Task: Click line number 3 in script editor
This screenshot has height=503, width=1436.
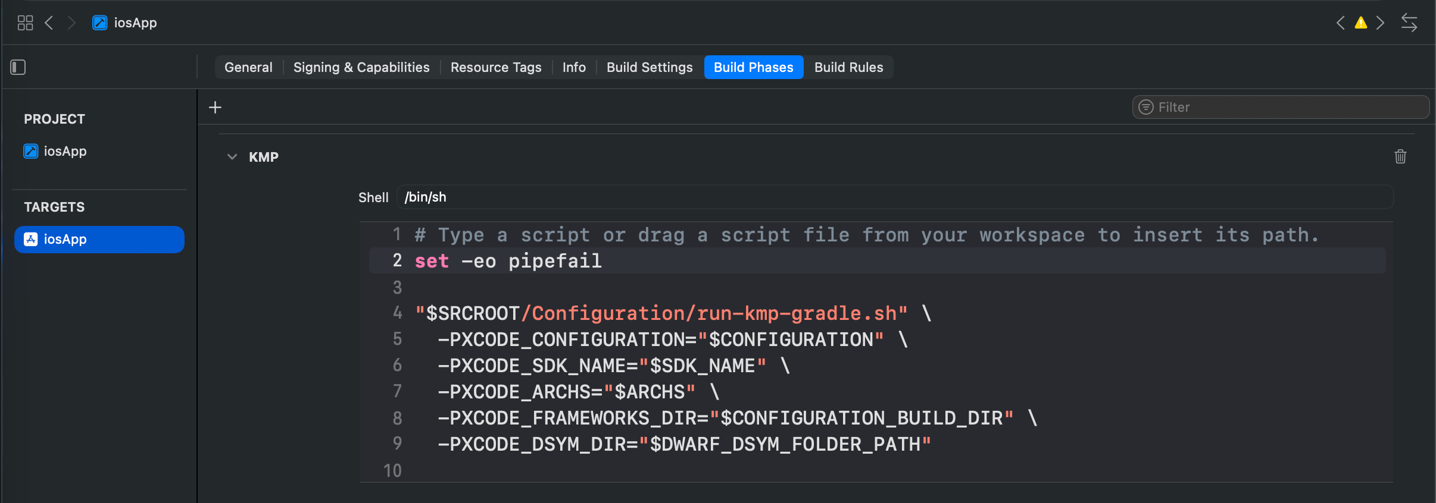Action: click(x=397, y=287)
